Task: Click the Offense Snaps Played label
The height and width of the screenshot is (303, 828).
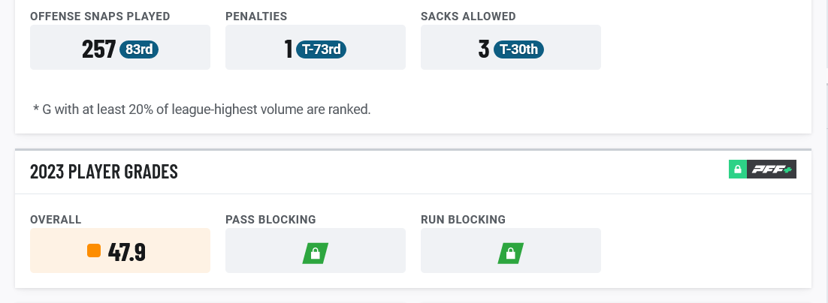Action: click(100, 16)
